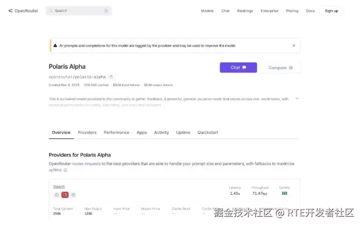Switch to the Performance tab
Screen dimensions: 361x225
(116, 133)
